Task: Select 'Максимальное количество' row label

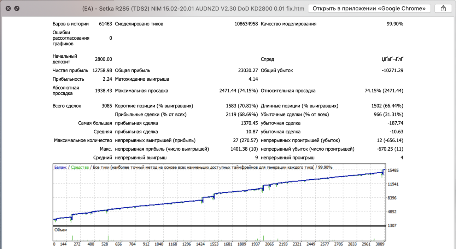Action: [83, 140]
